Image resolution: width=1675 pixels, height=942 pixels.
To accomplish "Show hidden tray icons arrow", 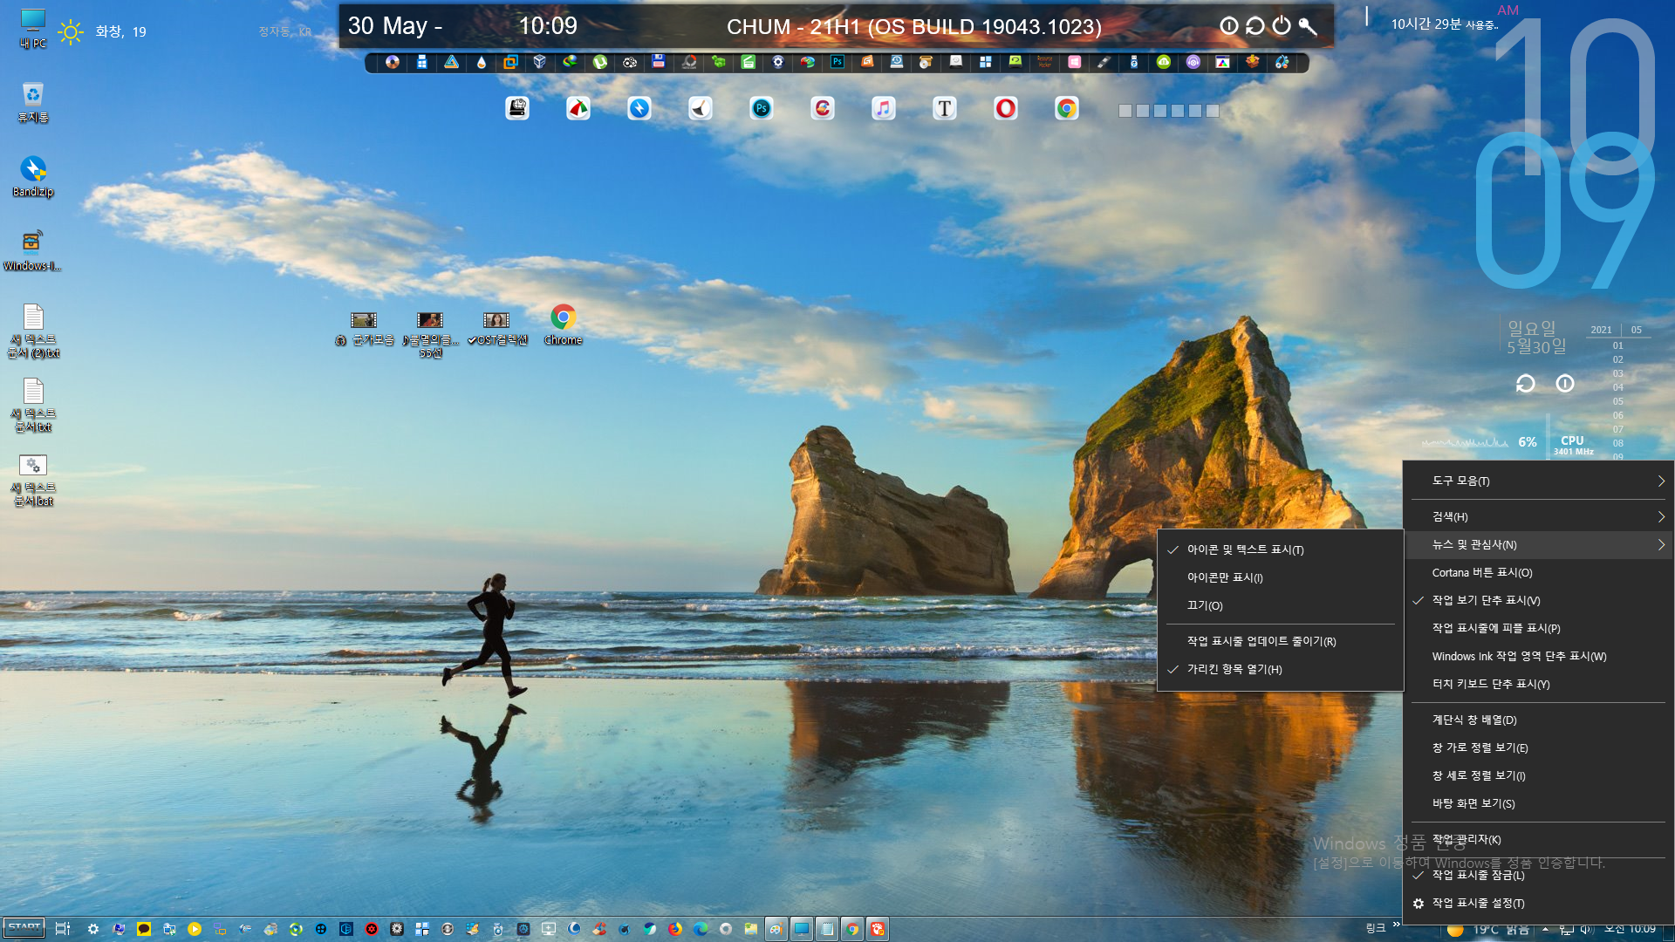I will (1545, 929).
